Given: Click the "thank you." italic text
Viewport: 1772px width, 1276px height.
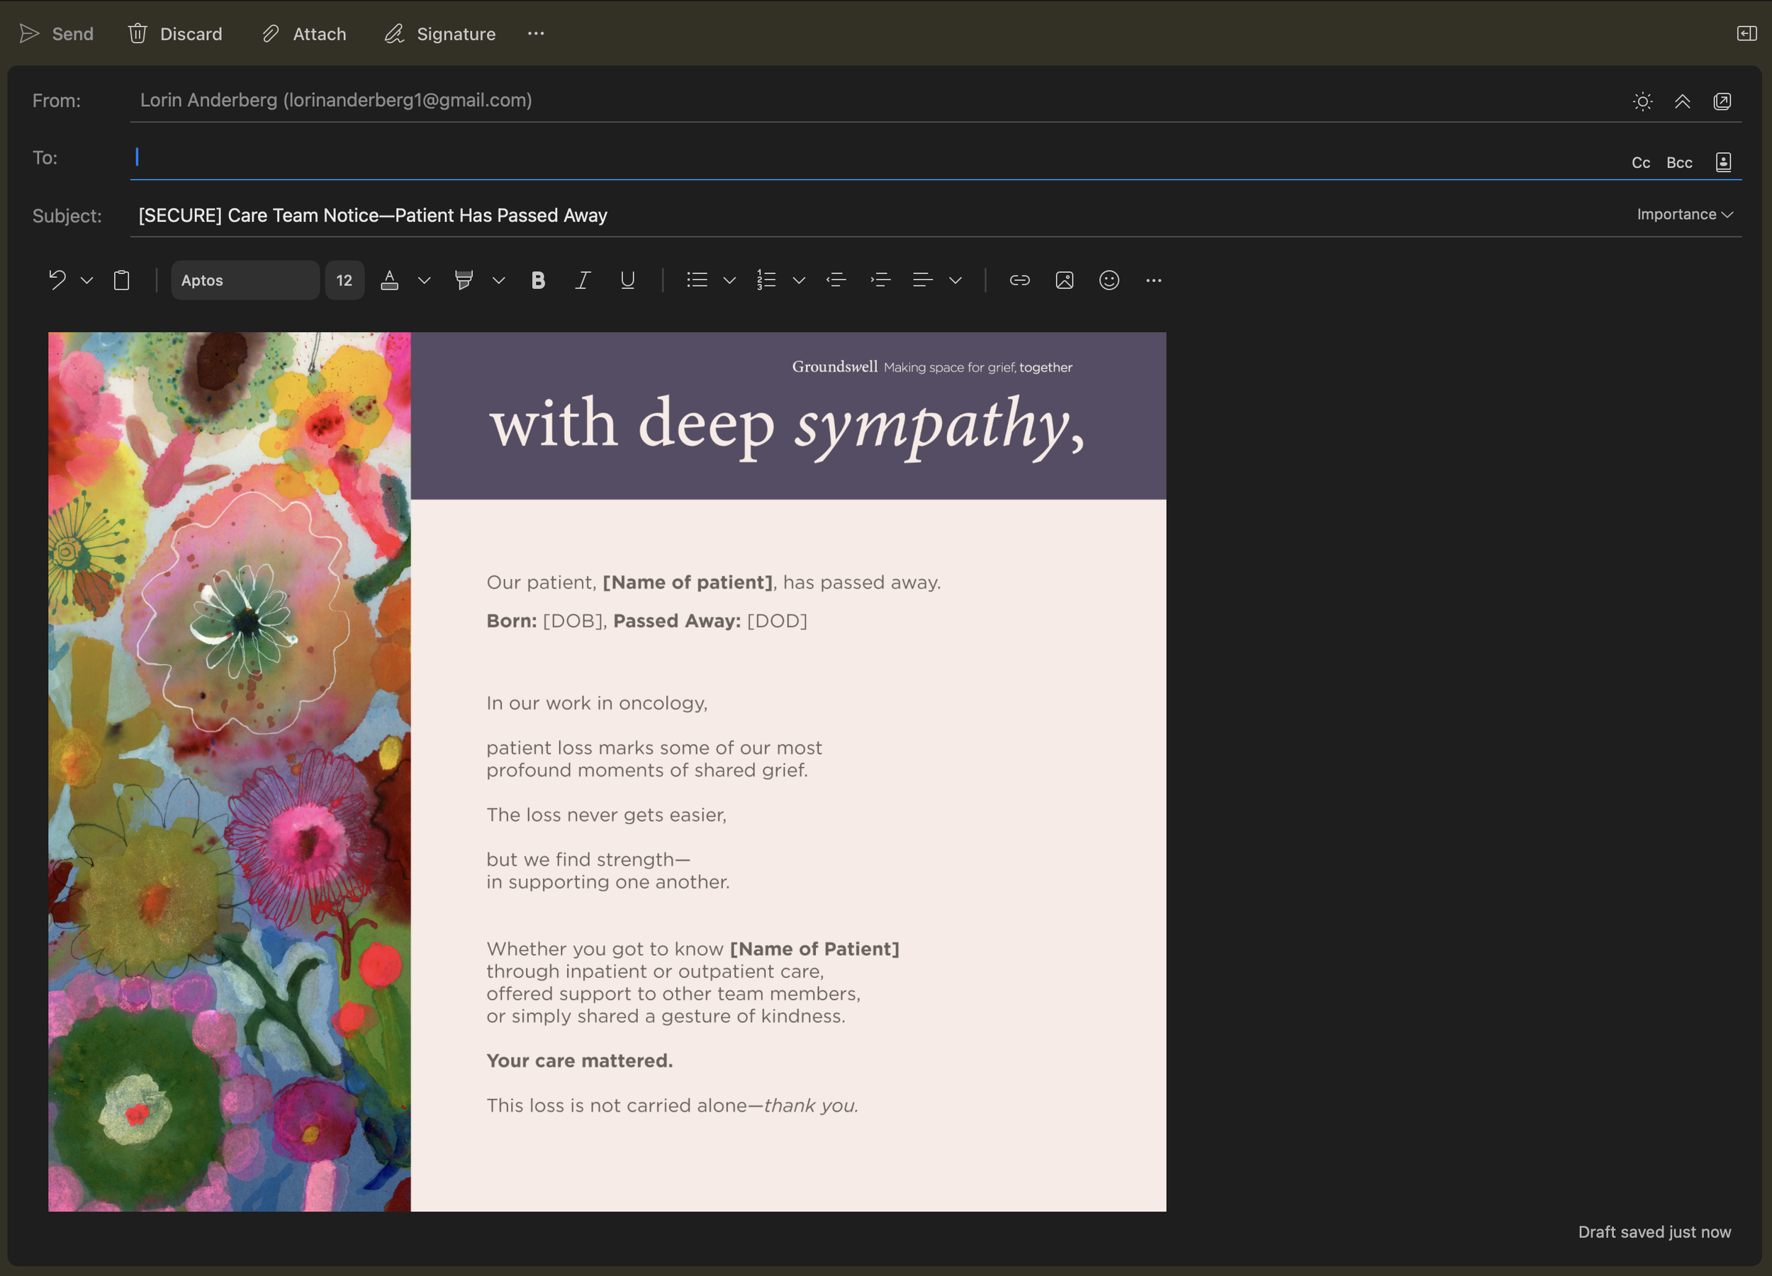Looking at the screenshot, I should pyautogui.click(x=811, y=1105).
